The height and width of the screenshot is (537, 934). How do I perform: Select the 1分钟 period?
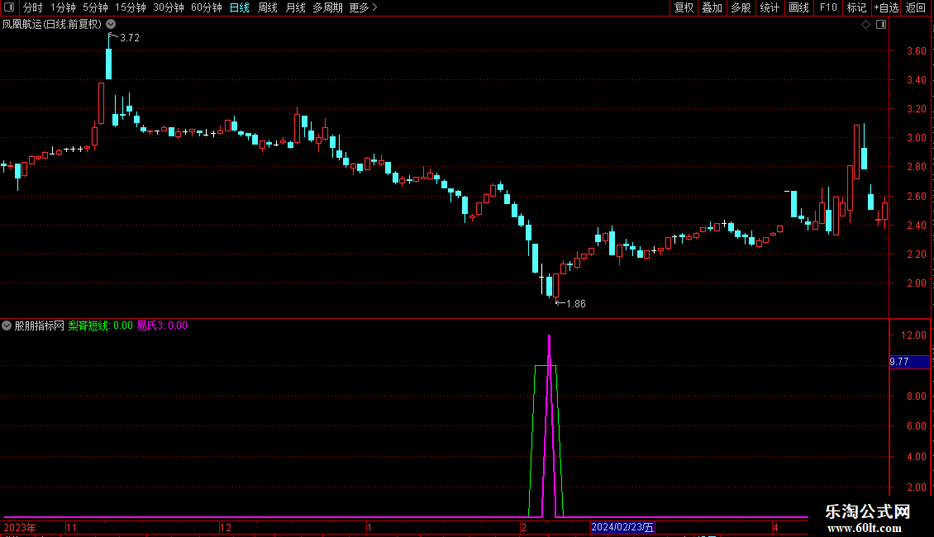(63, 7)
